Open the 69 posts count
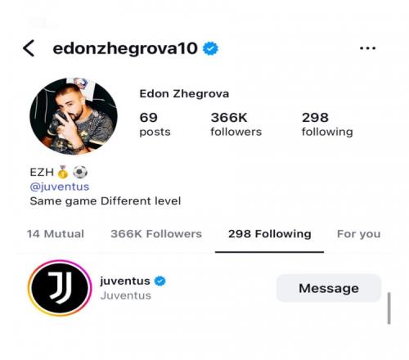This screenshot has height=360, width=409. click(x=155, y=124)
